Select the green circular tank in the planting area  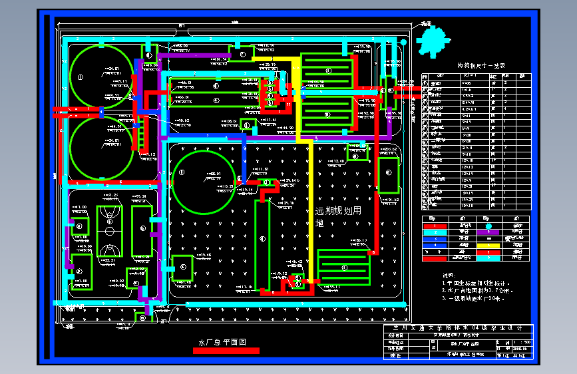point(204,182)
